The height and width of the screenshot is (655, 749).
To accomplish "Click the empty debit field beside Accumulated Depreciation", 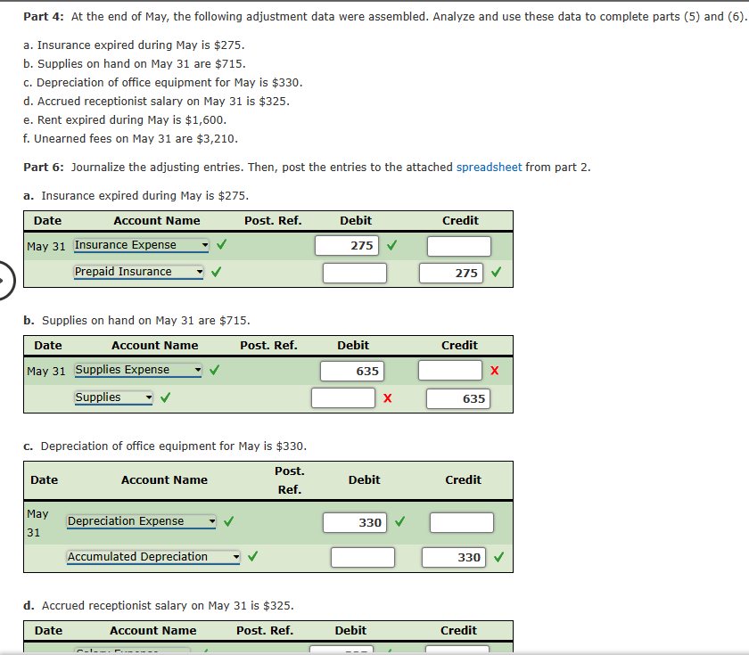I will [362, 556].
